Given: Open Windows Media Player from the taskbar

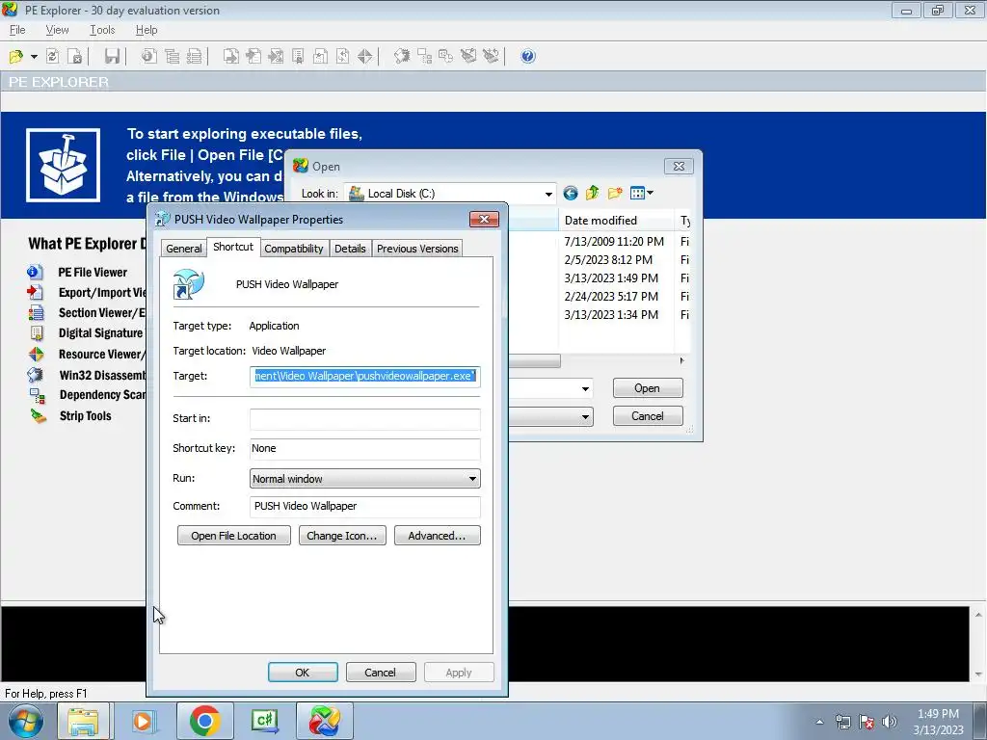Looking at the screenshot, I should pos(143,721).
